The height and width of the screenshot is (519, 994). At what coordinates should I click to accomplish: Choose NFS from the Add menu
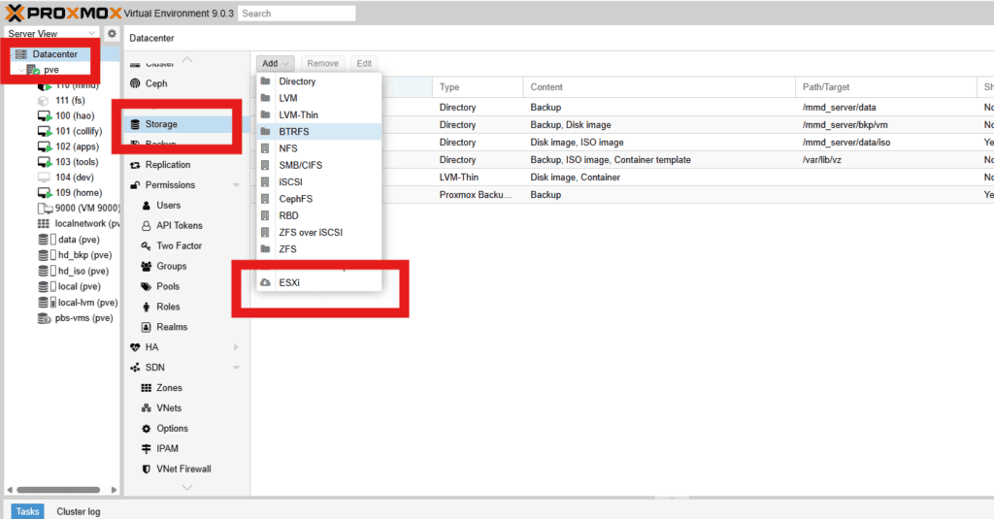click(x=290, y=148)
